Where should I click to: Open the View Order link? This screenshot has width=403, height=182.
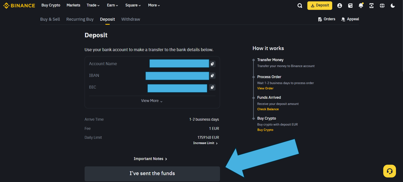coord(265,88)
